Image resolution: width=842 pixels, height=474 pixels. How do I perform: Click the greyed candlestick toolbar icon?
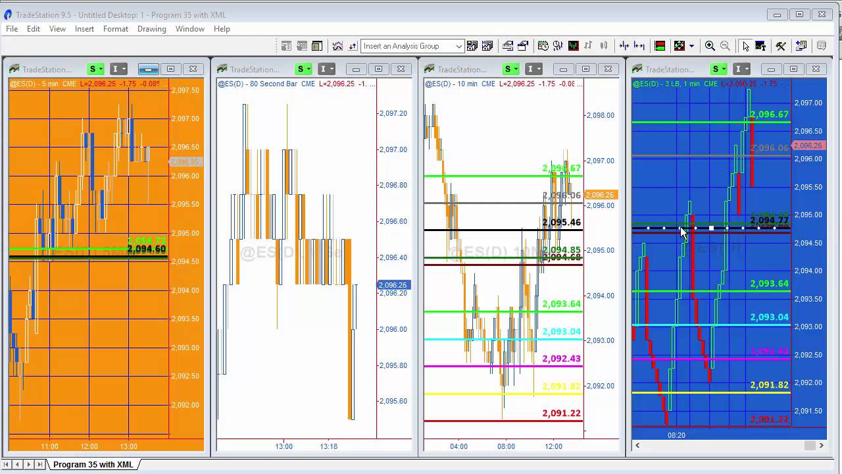(x=603, y=46)
